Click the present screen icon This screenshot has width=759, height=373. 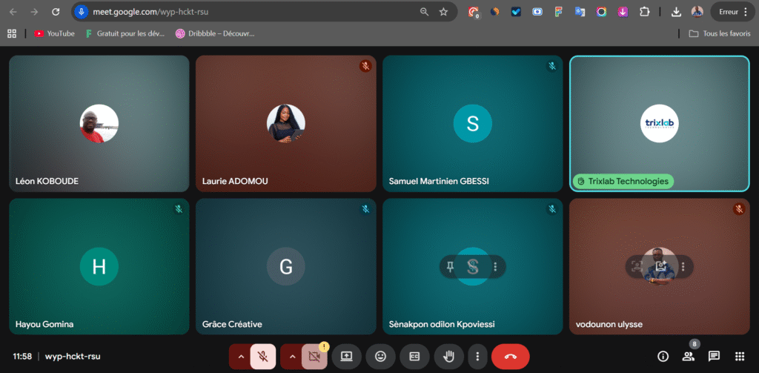(346, 356)
